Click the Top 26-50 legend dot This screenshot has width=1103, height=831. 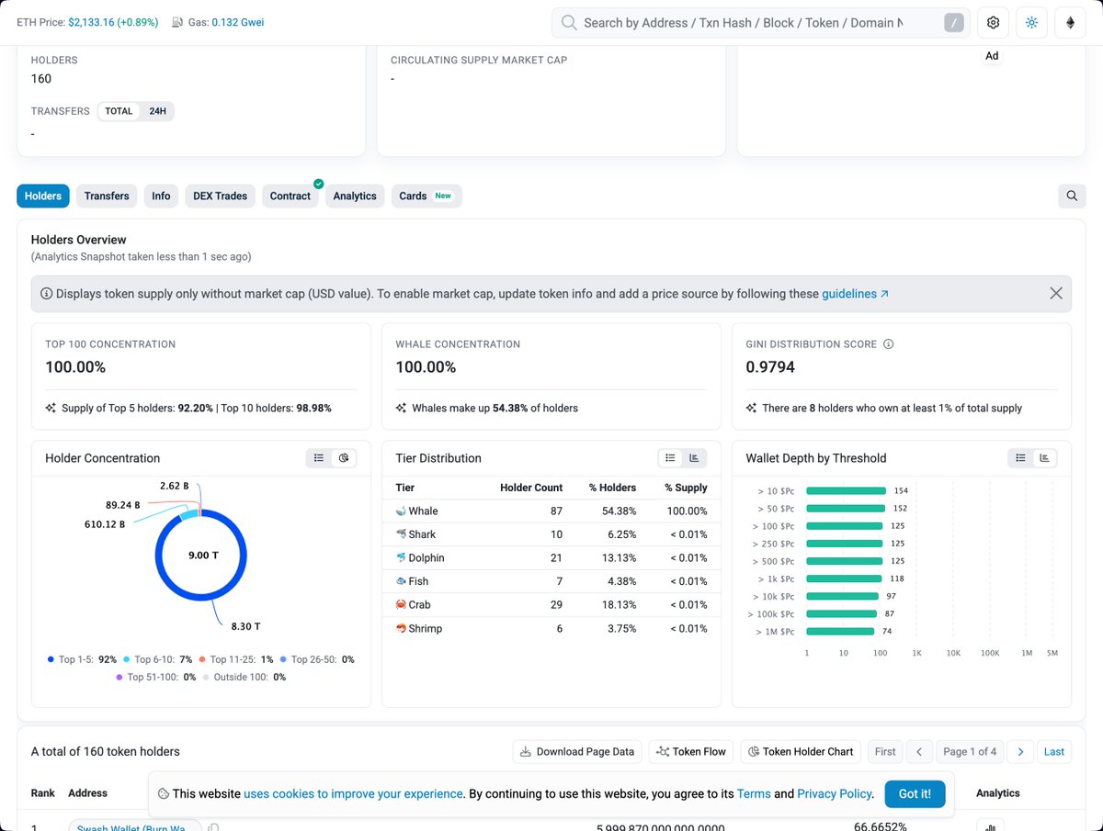(x=283, y=659)
